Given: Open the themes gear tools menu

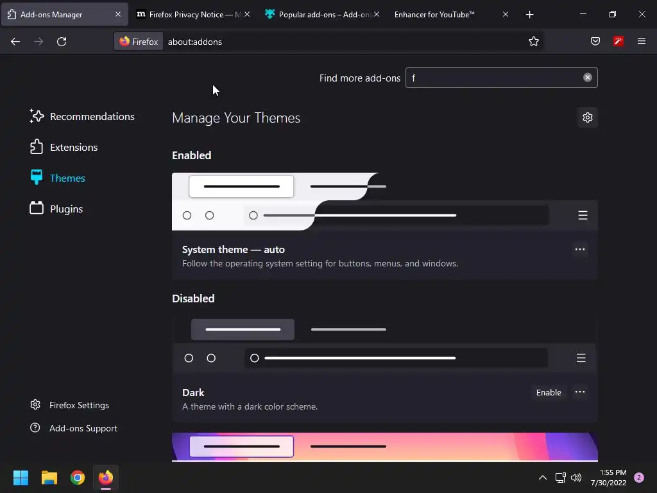Looking at the screenshot, I should click(588, 117).
